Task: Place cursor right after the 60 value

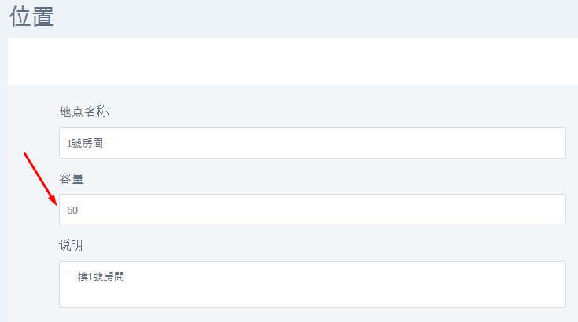Action: 79,210
